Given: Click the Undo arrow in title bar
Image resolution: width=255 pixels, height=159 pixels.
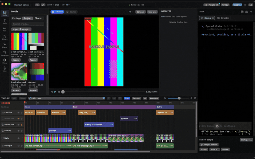Looking at the screenshot, I should coord(37,5).
